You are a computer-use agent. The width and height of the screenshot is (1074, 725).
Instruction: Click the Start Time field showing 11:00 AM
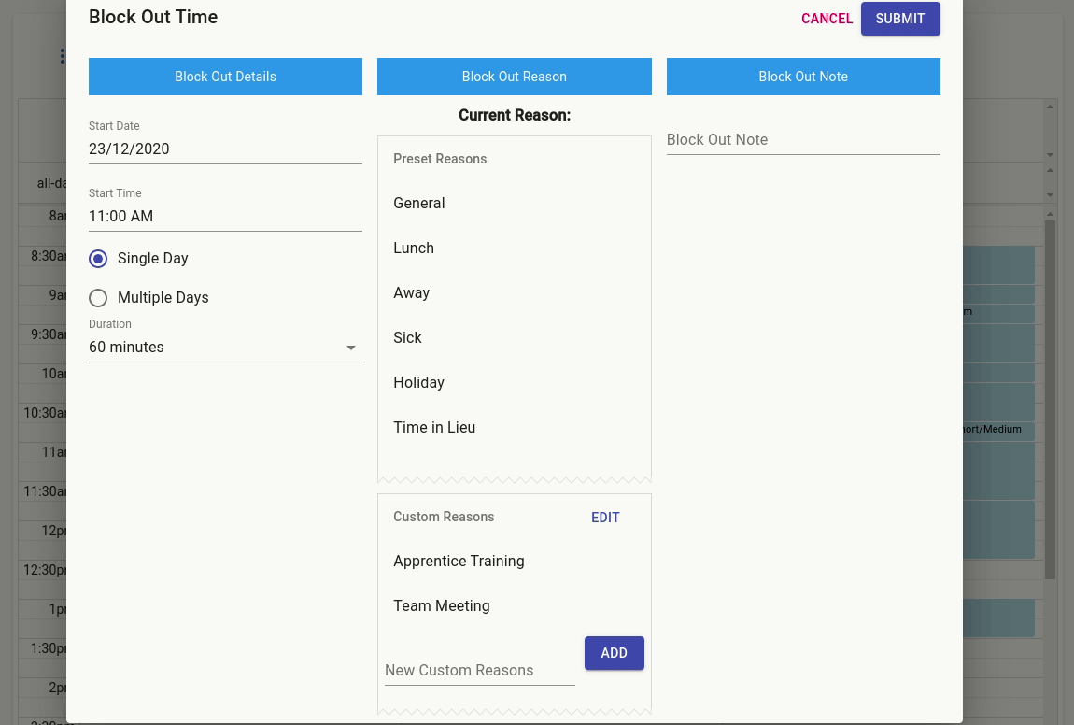pos(225,216)
